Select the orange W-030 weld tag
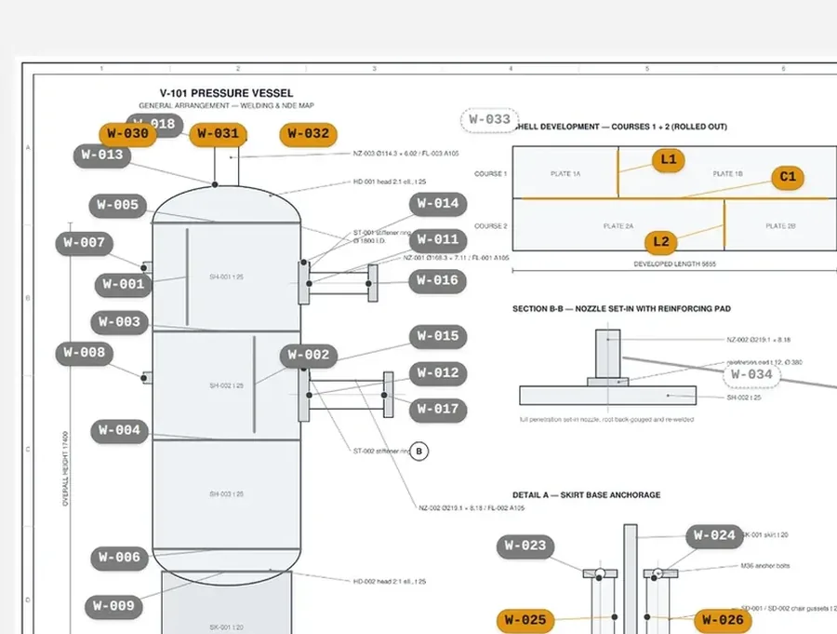The width and height of the screenshot is (837, 634). [x=127, y=134]
